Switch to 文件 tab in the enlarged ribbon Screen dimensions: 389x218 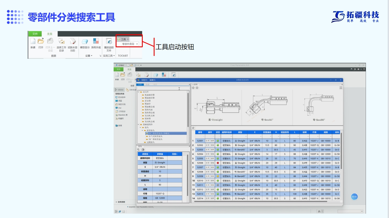(x=35, y=34)
